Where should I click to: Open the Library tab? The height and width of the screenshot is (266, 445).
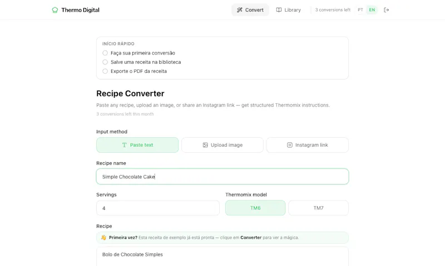(x=288, y=10)
